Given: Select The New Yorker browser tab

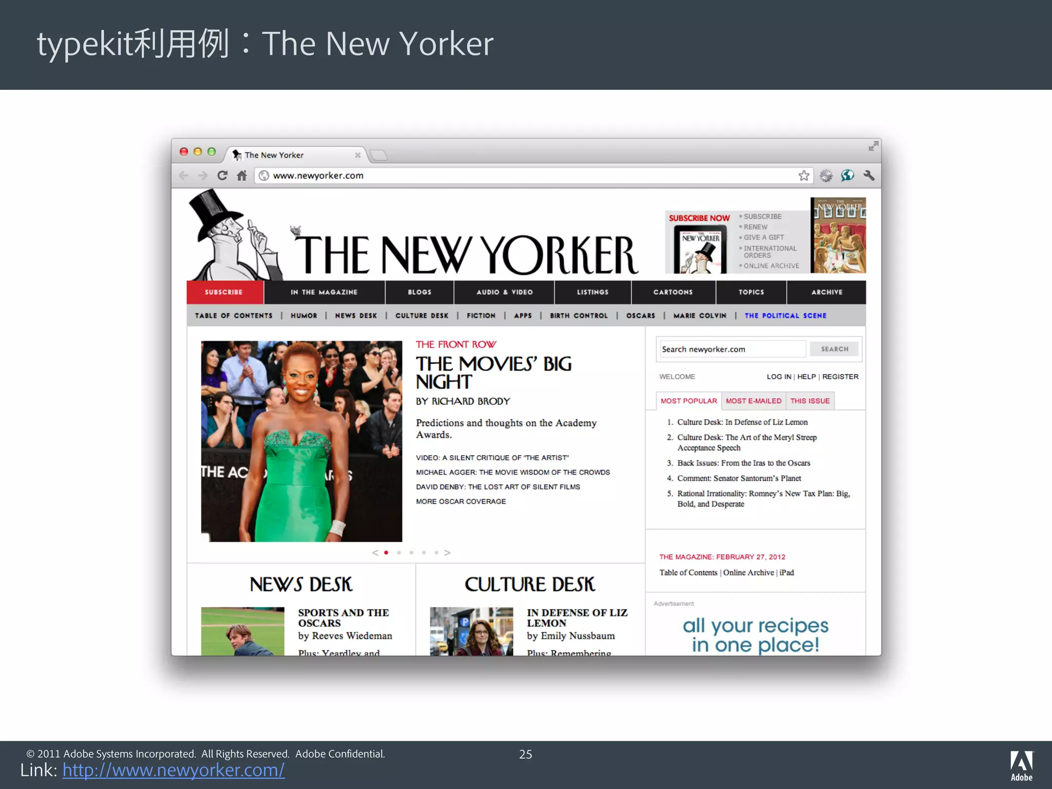Looking at the screenshot, I should point(294,155).
